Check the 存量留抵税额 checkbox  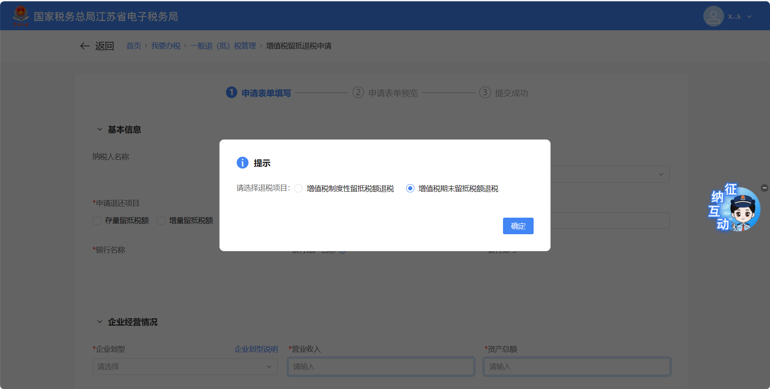pos(97,221)
